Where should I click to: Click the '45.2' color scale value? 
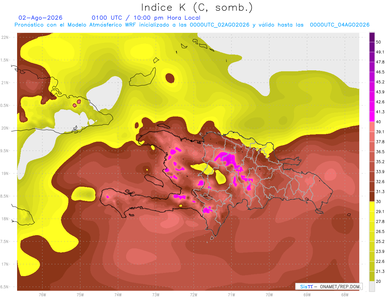(380, 82)
